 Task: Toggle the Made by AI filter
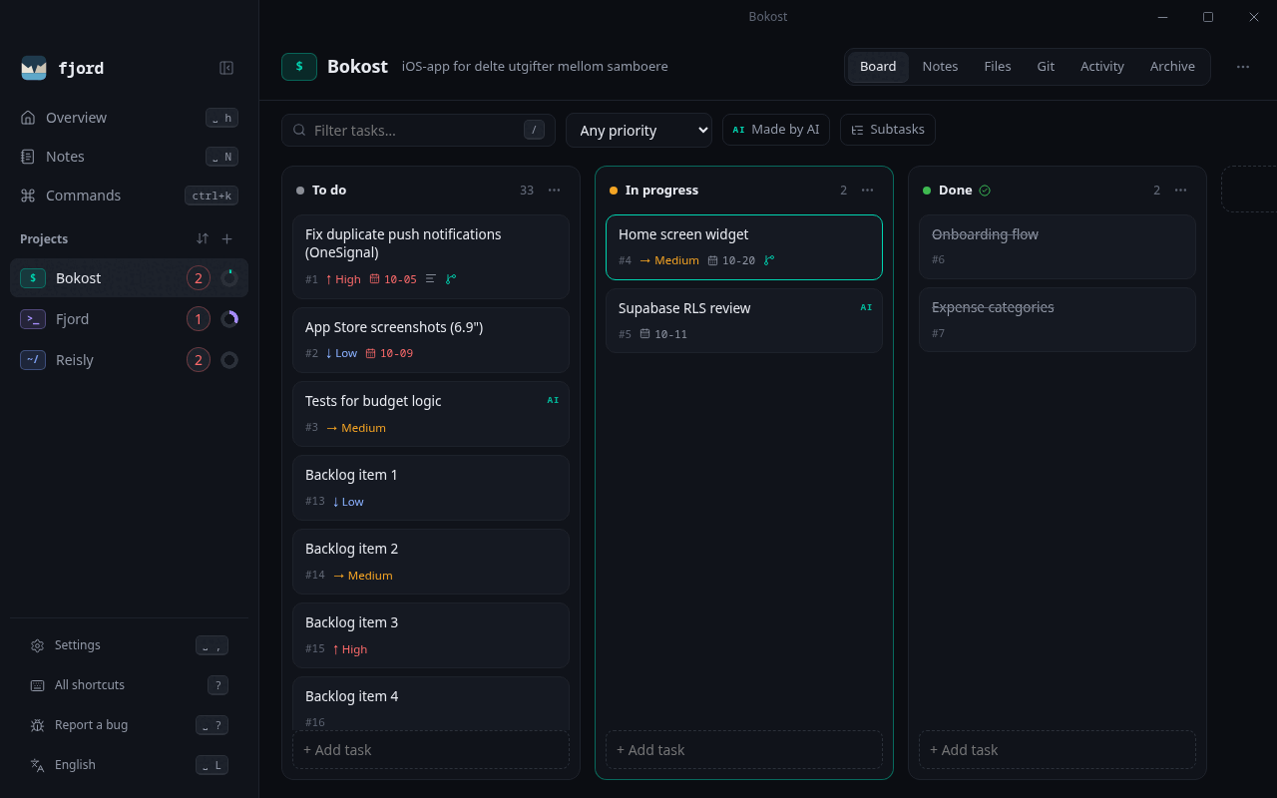pos(776,130)
